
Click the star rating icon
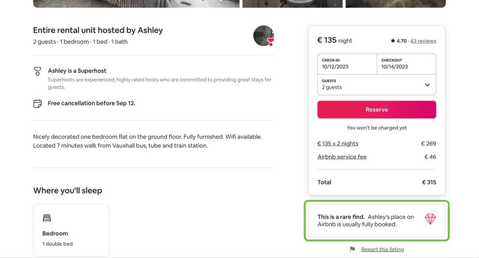pyautogui.click(x=392, y=41)
